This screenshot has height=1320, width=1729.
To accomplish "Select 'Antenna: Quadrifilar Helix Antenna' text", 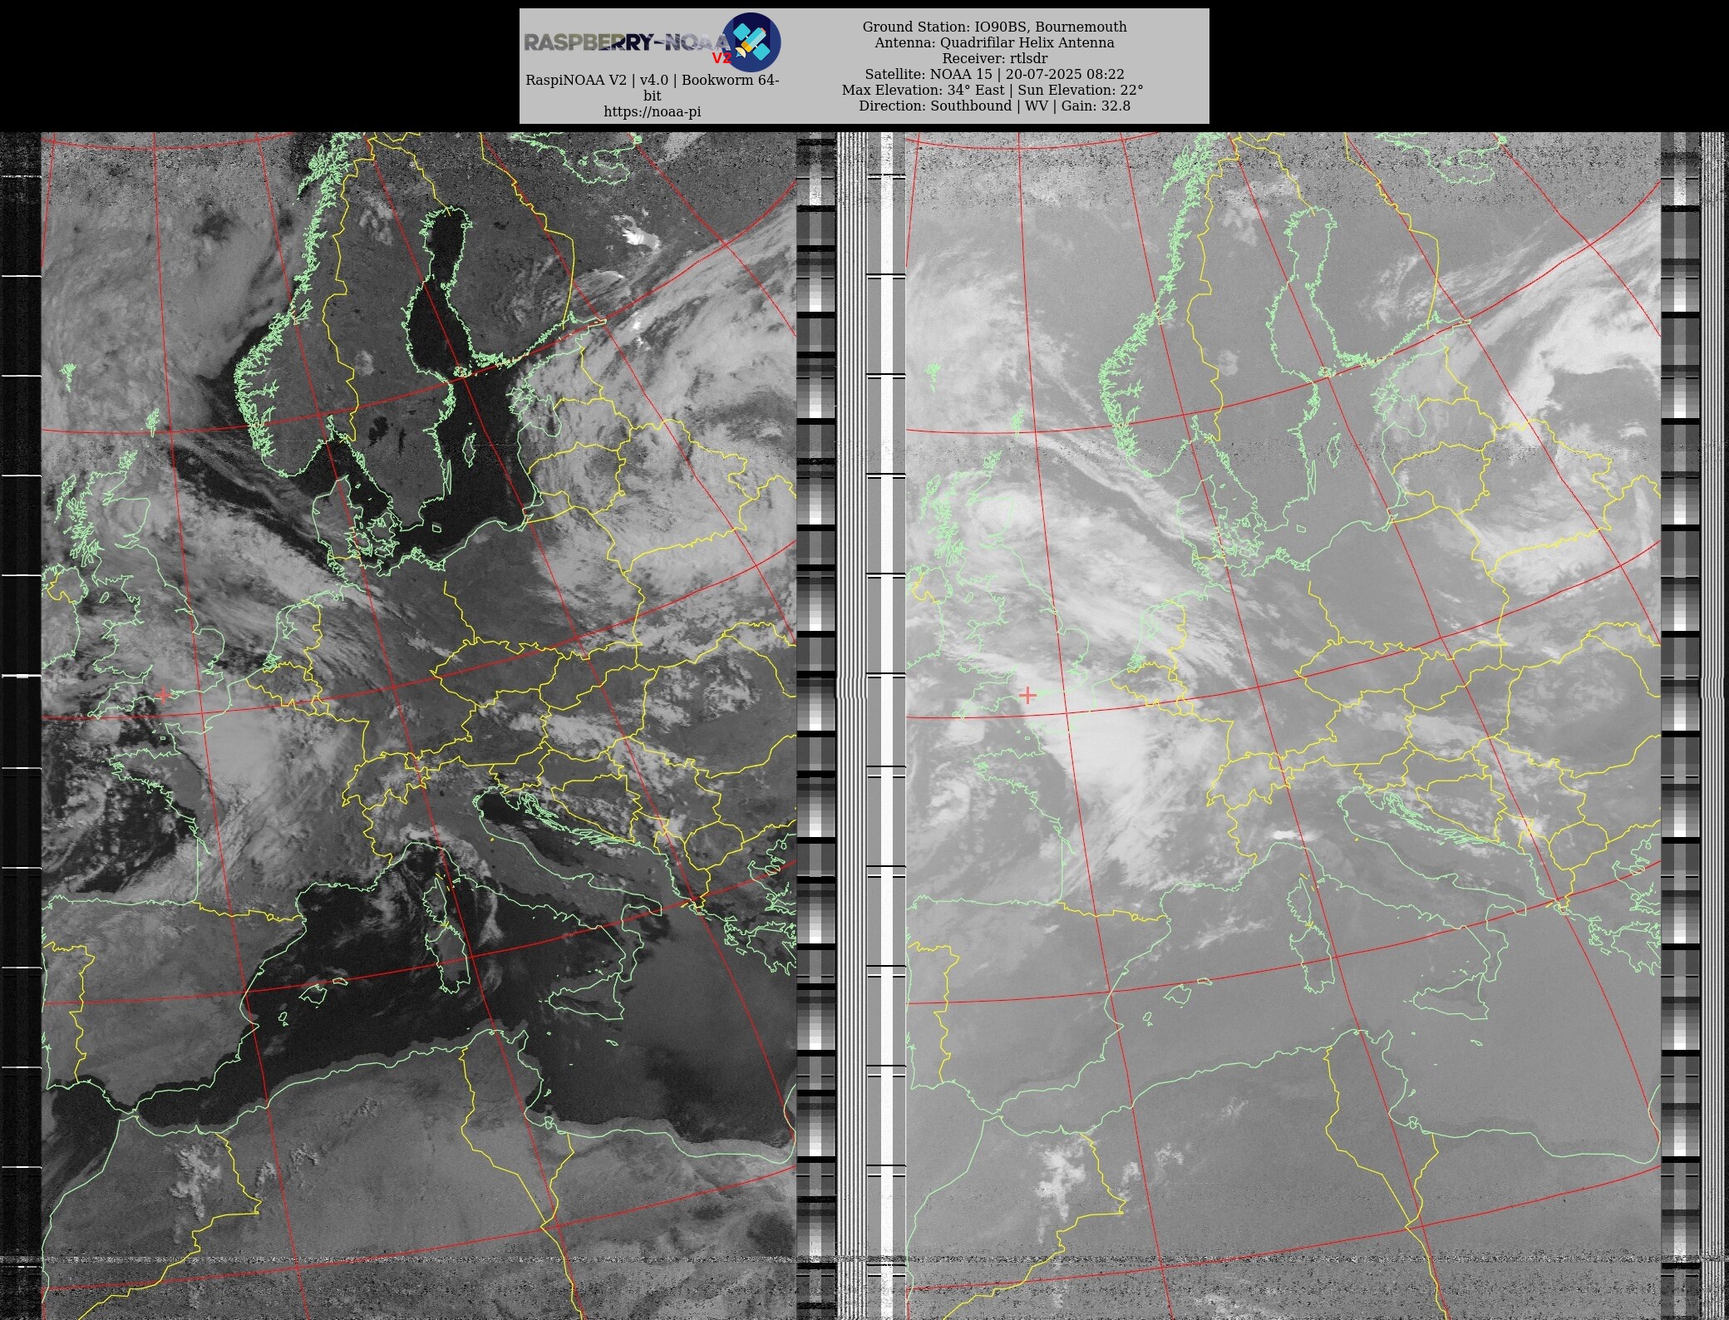I will tap(994, 42).
